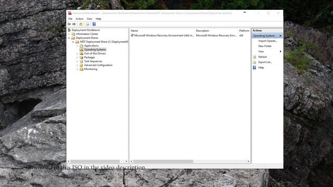Image resolution: width=333 pixels, height=187 pixels.
Task: Click Export List text in Actions pane
Action: [x=265, y=62]
